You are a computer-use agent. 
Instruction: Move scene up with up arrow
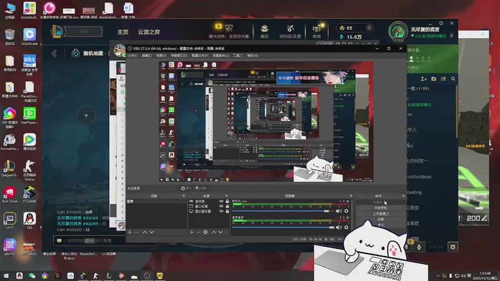(x=144, y=232)
